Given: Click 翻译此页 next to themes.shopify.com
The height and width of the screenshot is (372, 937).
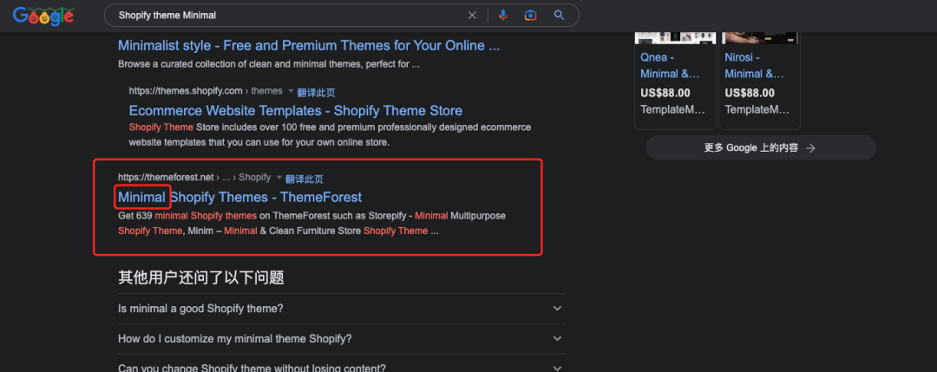Looking at the screenshot, I should click(316, 93).
